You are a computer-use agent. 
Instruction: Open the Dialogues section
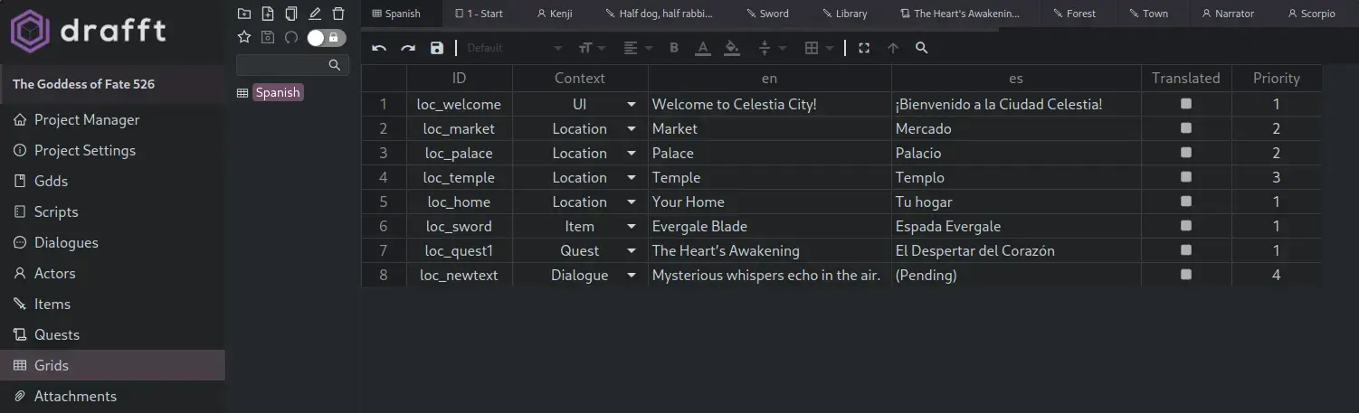tap(112, 242)
